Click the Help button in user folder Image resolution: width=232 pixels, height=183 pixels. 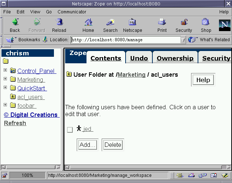(203, 80)
